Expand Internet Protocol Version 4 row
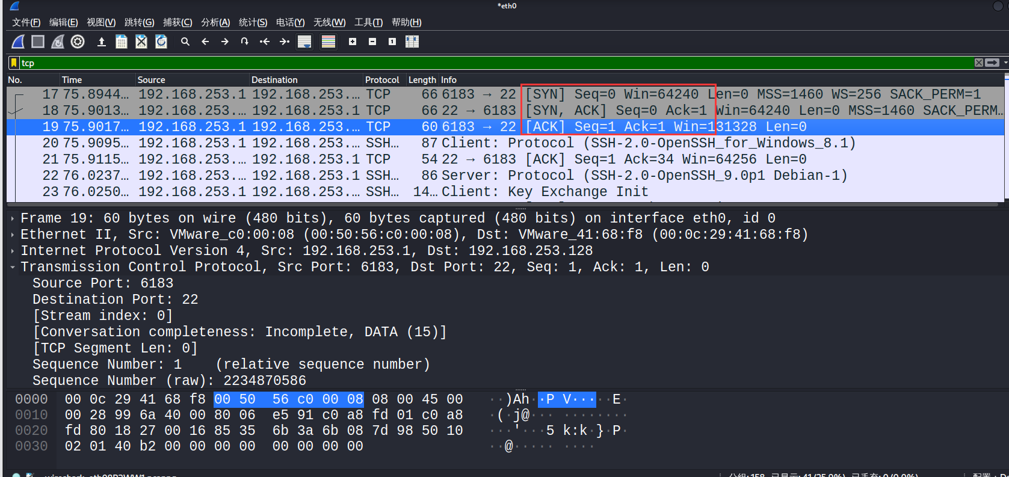The image size is (1009, 477). coord(13,251)
